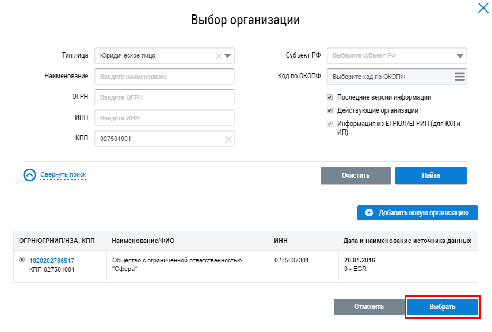Toggle Действующие организации checkbox
This screenshot has width=492, height=332.
[x=330, y=110]
